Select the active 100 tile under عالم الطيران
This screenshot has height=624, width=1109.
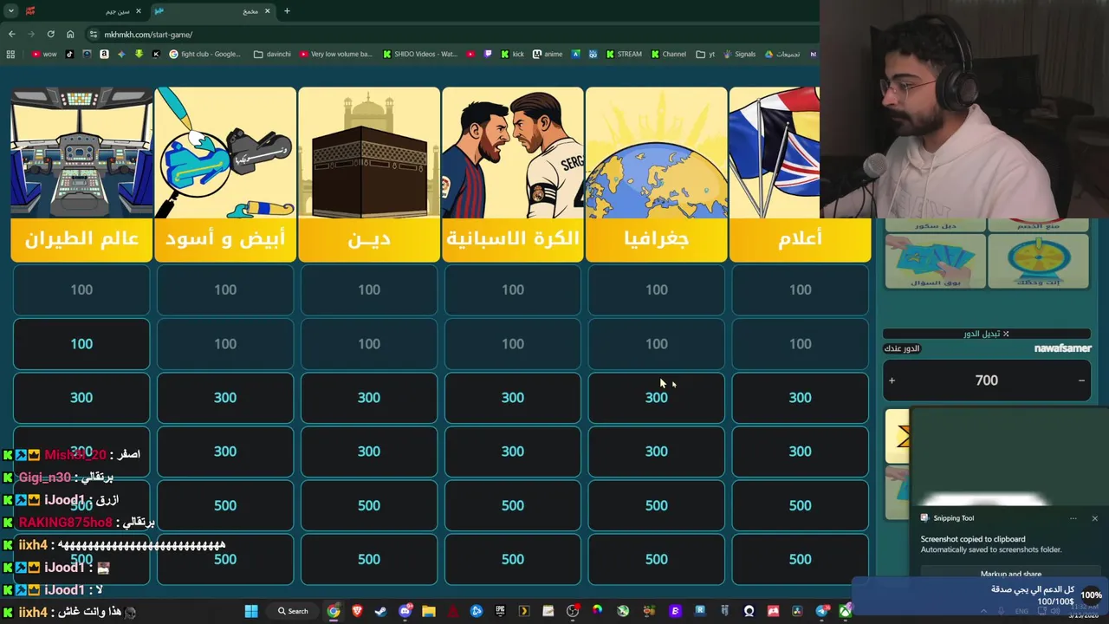[81, 344]
